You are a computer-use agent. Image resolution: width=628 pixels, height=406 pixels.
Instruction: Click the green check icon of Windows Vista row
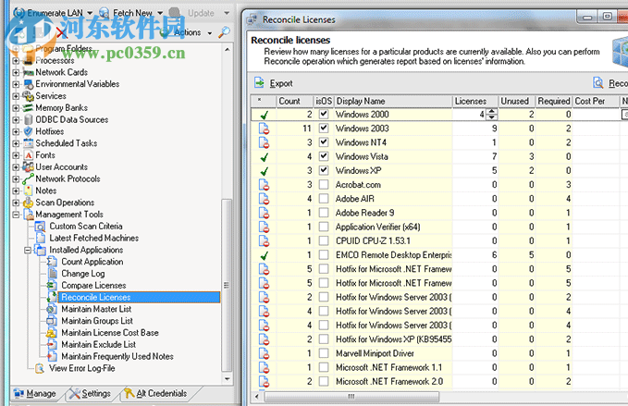[x=264, y=157]
